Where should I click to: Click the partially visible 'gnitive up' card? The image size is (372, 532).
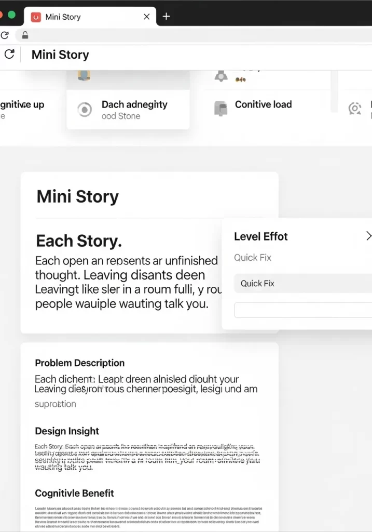(21, 105)
